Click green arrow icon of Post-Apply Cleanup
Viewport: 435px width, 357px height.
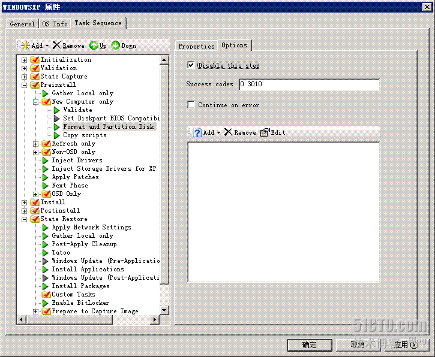pyautogui.click(x=45, y=244)
